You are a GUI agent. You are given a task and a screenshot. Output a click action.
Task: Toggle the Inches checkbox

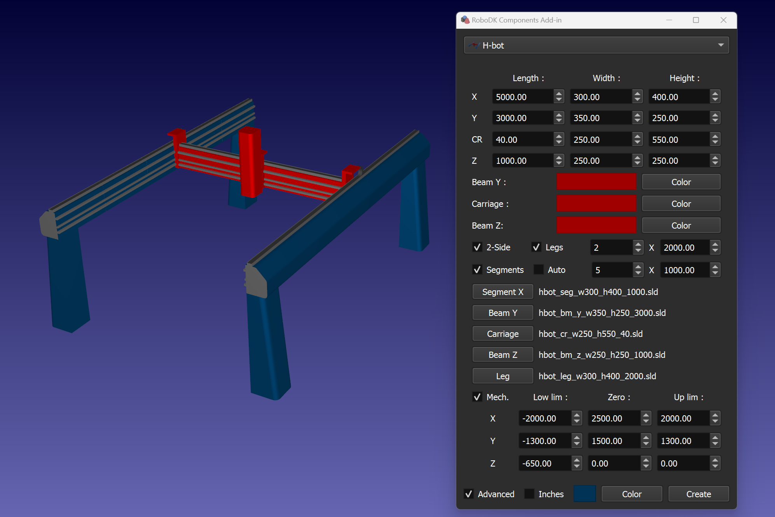click(x=529, y=494)
